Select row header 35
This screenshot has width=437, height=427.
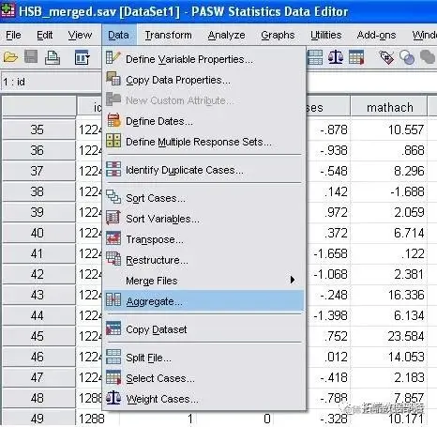pos(39,130)
